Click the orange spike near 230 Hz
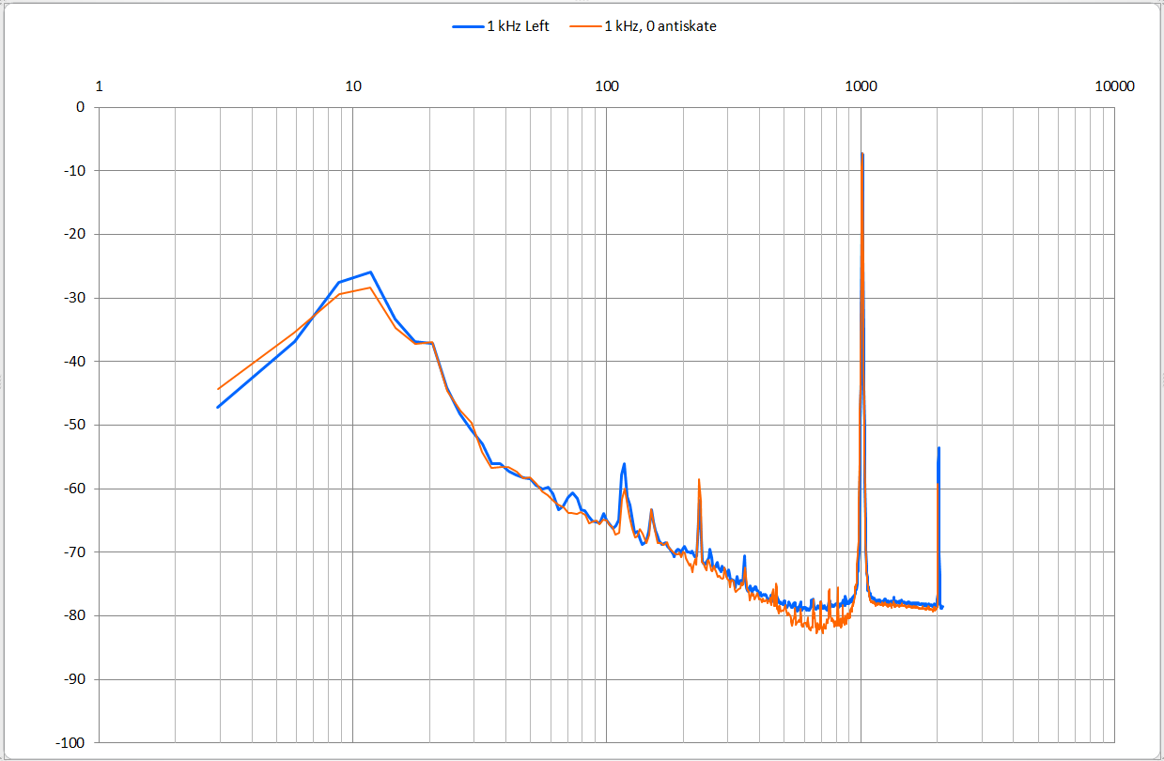 coord(699,480)
